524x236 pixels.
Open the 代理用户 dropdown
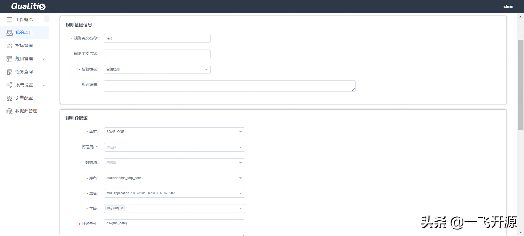tap(174, 147)
